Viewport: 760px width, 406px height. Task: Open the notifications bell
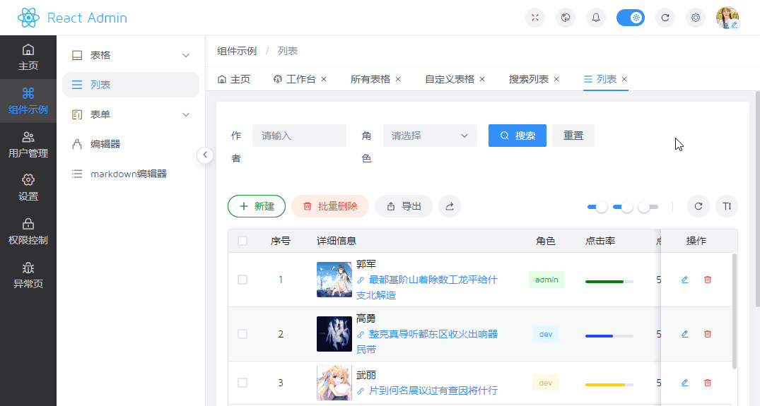pos(596,18)
